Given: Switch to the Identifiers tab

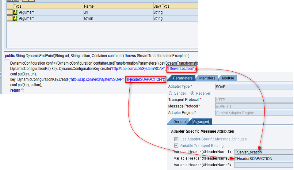Looking at the screenshot, I should coord(207,78).
